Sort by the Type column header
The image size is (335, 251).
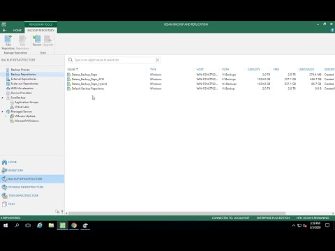coord(153,69)
